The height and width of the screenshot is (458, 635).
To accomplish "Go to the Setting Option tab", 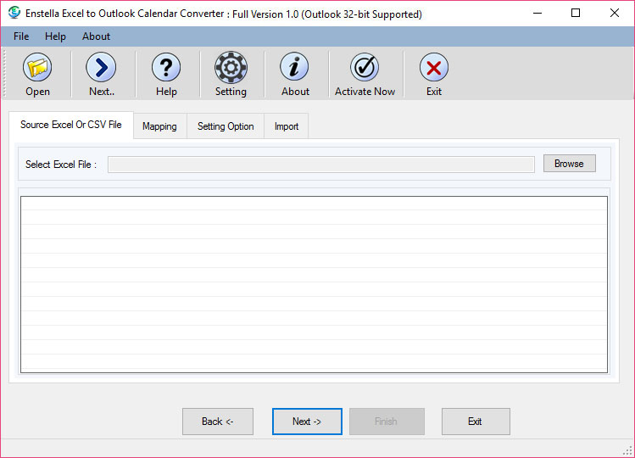I will click(x=226, y=126).
